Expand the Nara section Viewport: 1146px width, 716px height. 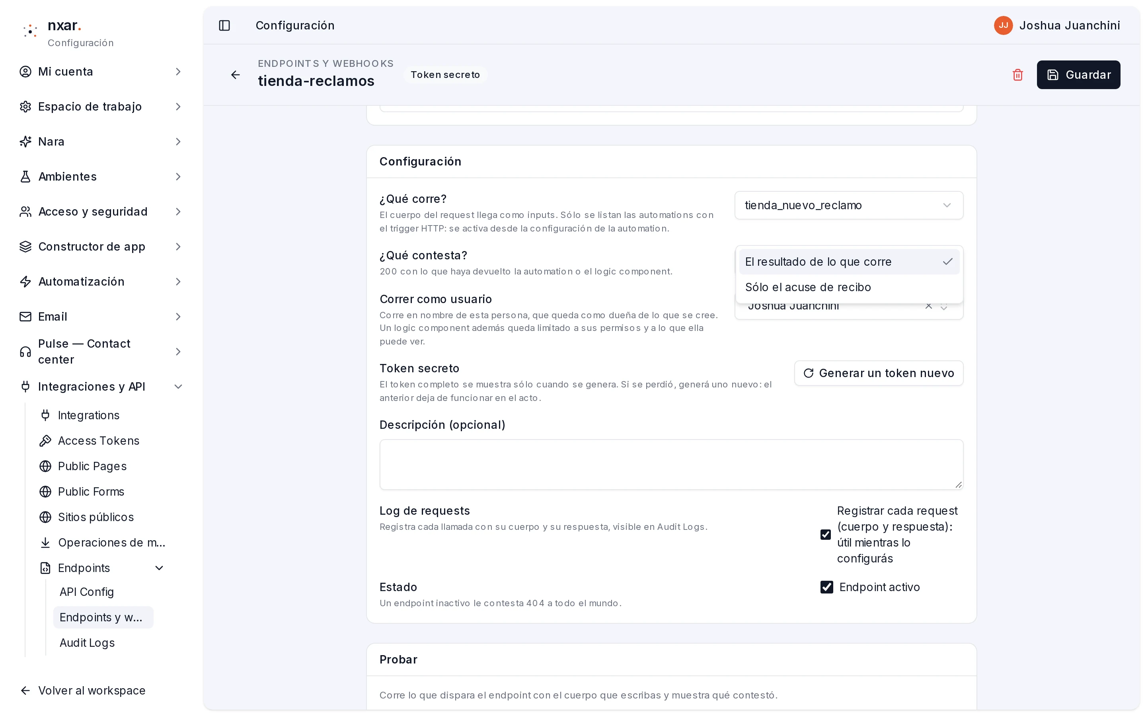[101, 142]
